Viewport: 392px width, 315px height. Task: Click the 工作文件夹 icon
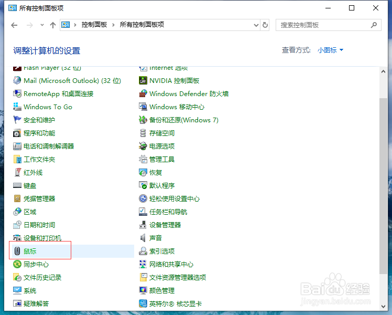click(x=17, y=159)
